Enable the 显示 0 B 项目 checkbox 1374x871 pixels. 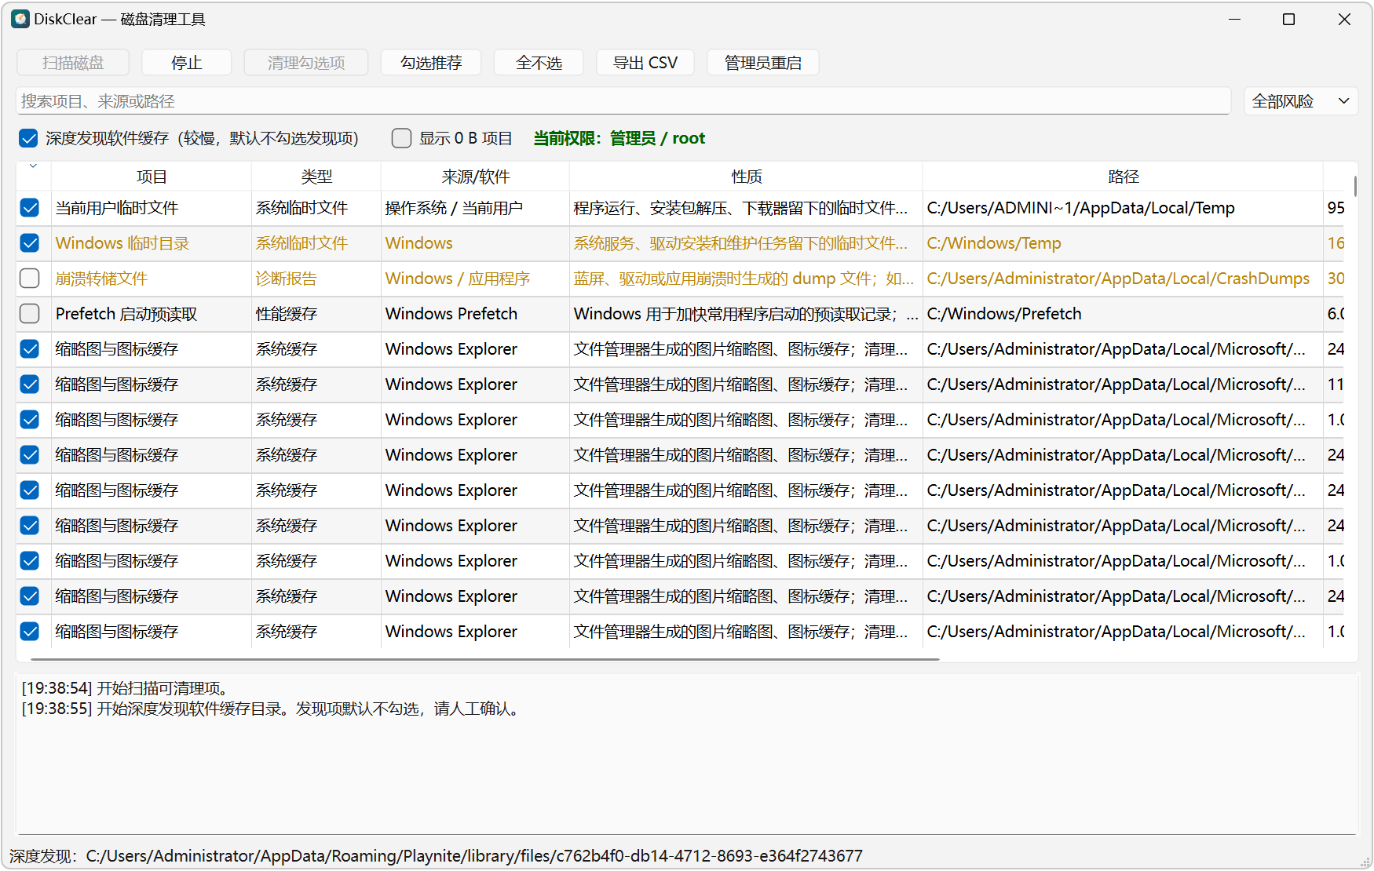point(401,139)
